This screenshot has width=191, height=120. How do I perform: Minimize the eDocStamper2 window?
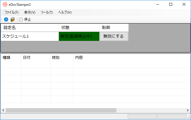158,5
